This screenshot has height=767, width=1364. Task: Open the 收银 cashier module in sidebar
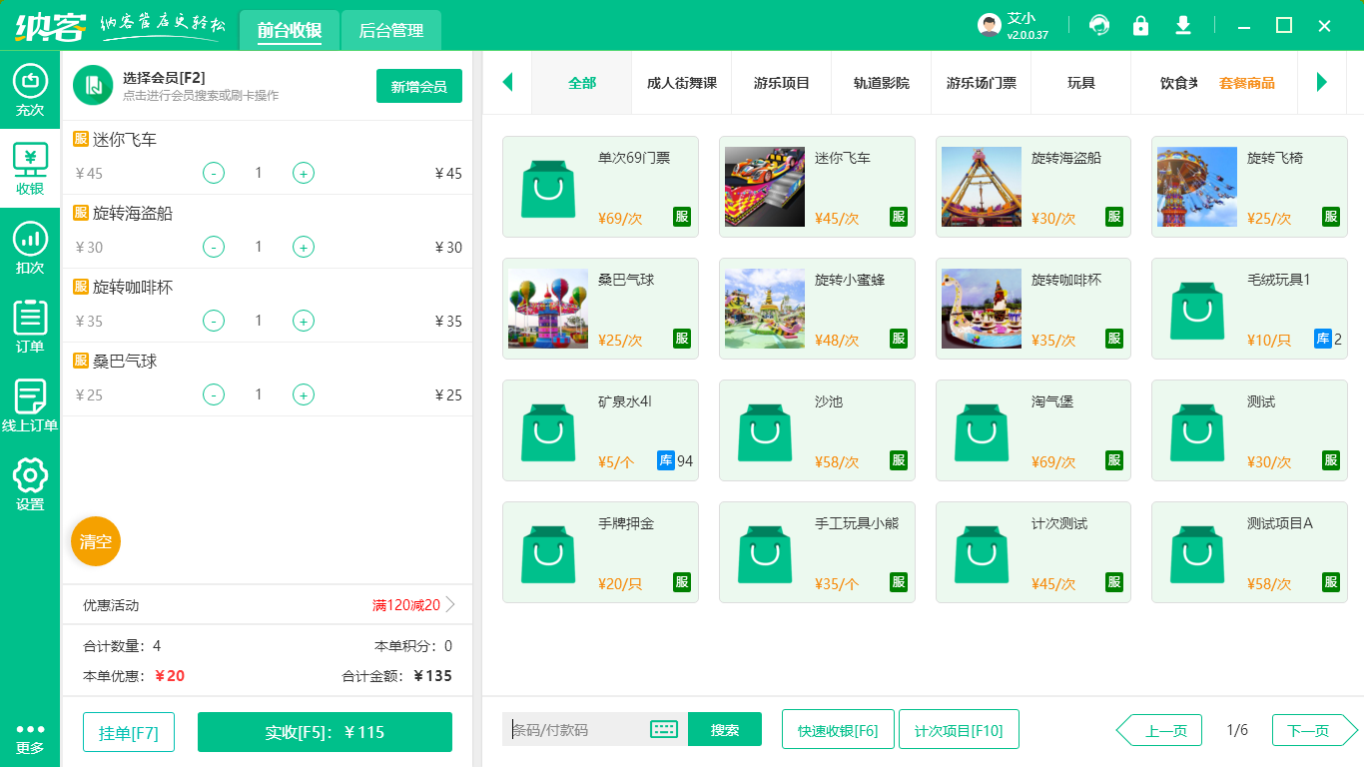[30, 166]
